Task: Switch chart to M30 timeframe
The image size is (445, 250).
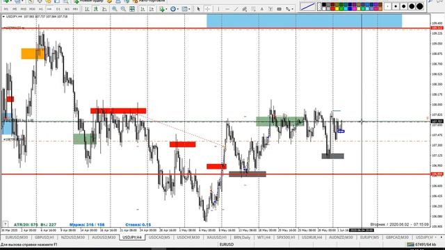Action: coord(33,9)
